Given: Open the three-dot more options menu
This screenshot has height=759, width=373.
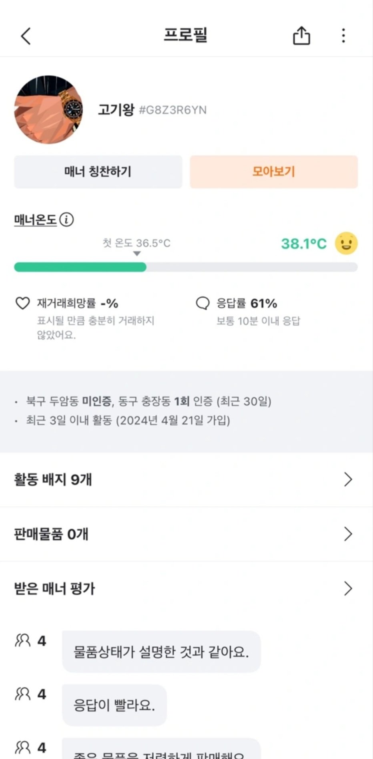Looking at the screenshot, I should pos(343,36).
